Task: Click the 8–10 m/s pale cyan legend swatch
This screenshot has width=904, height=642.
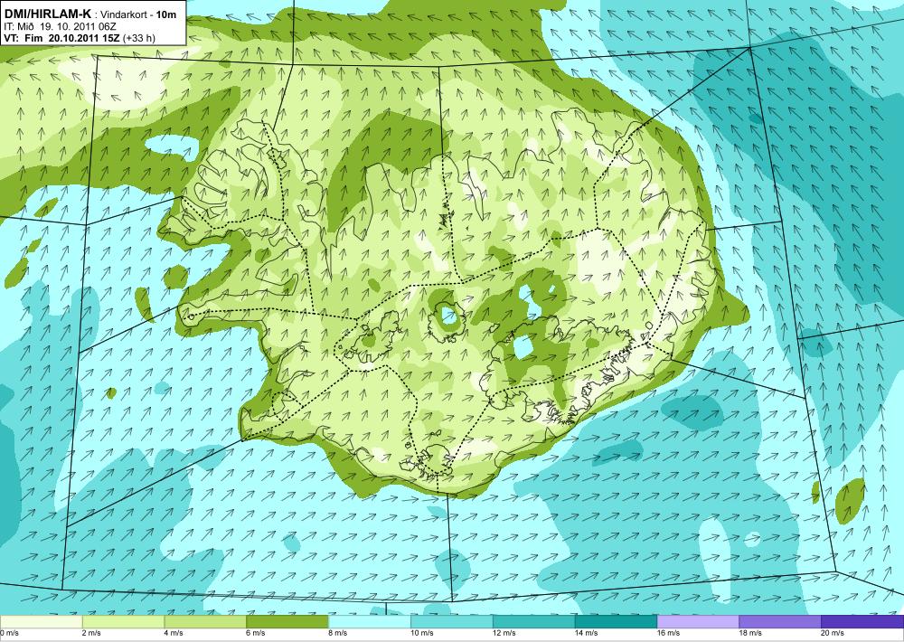Action: click(x=370, y=622)
